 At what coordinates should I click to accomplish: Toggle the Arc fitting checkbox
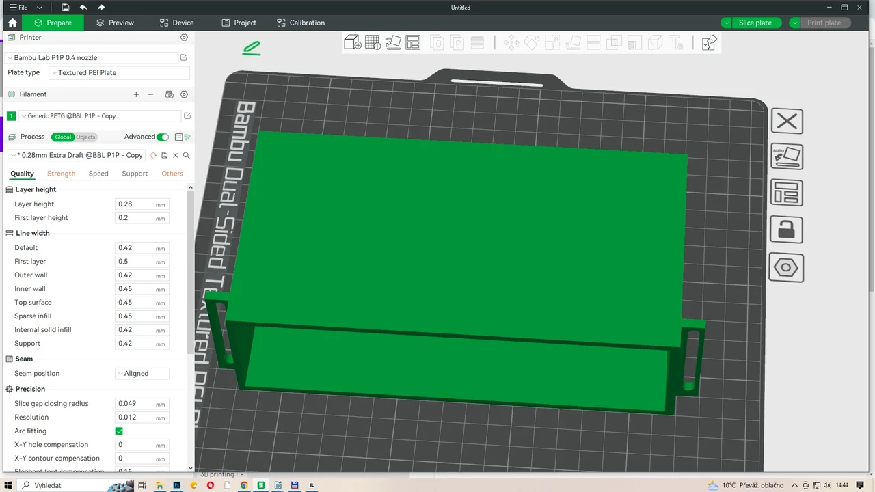click(x=119, y=431)
